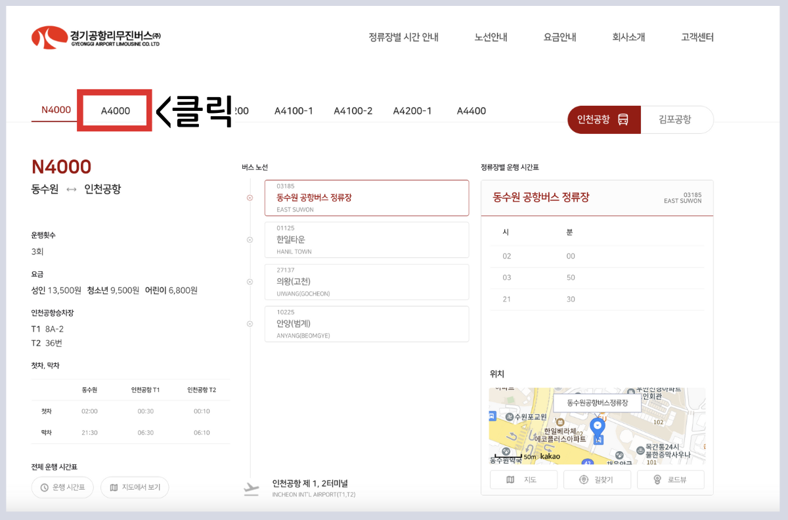The image size is (788, 520).
Task: Select the 한일타운 HANIL TOWN stop
Action: 366,240
